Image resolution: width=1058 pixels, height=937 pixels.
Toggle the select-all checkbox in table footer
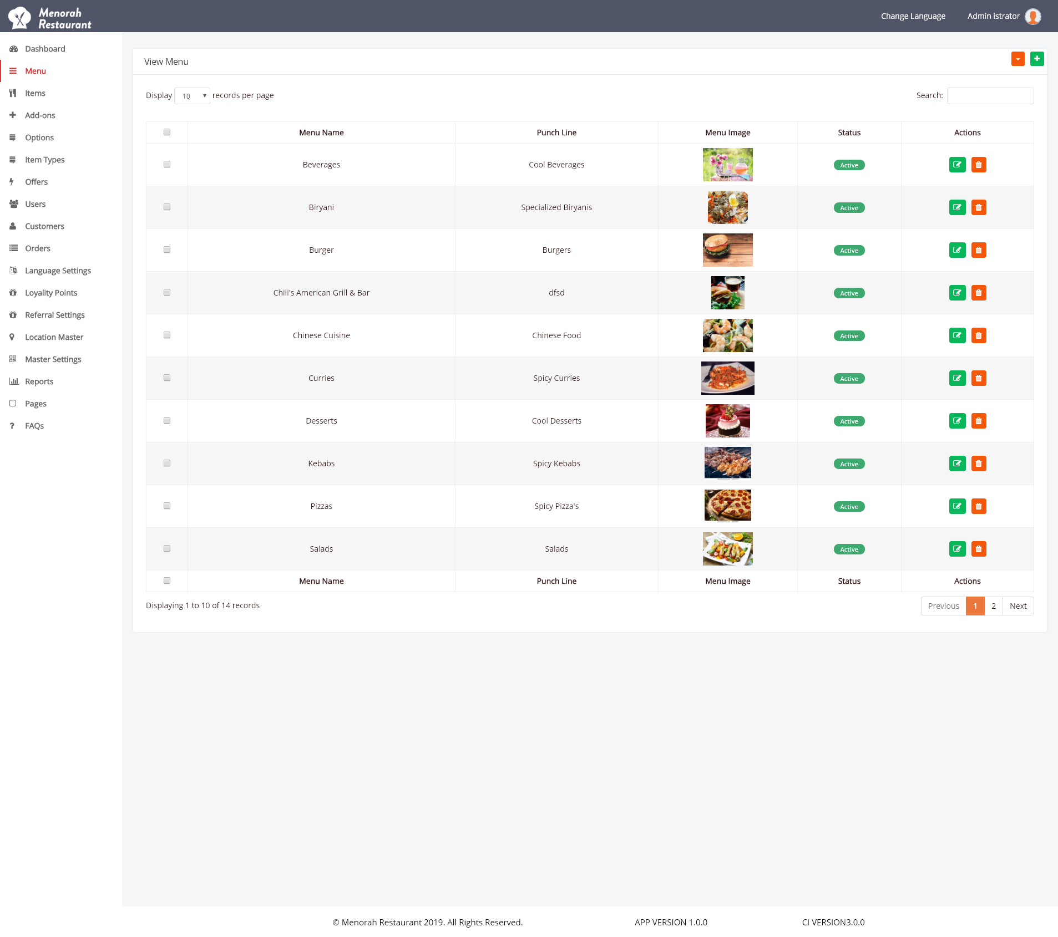[x=167, y=580]
